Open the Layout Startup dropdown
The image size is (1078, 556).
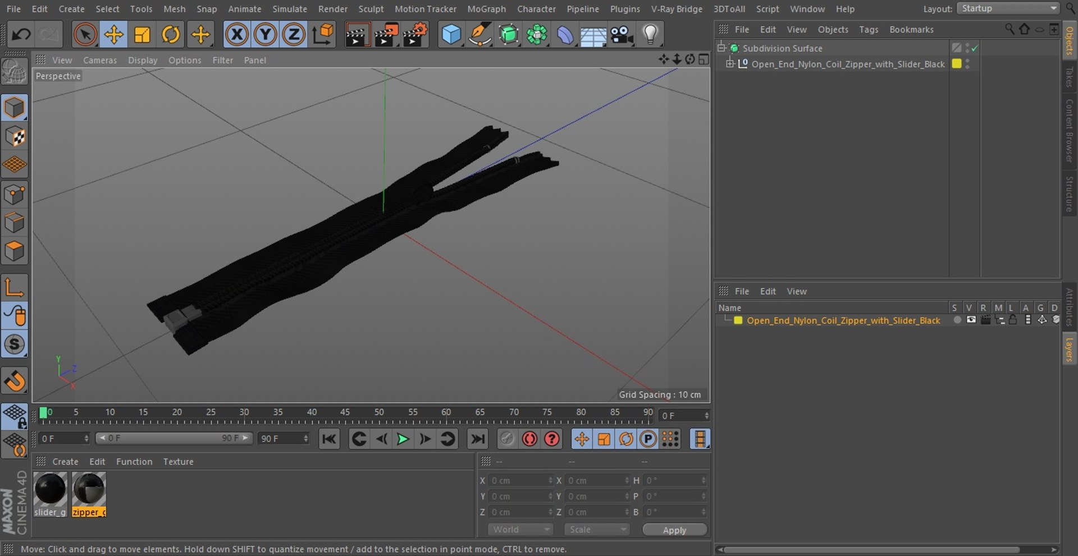[x=1008, y=8]
